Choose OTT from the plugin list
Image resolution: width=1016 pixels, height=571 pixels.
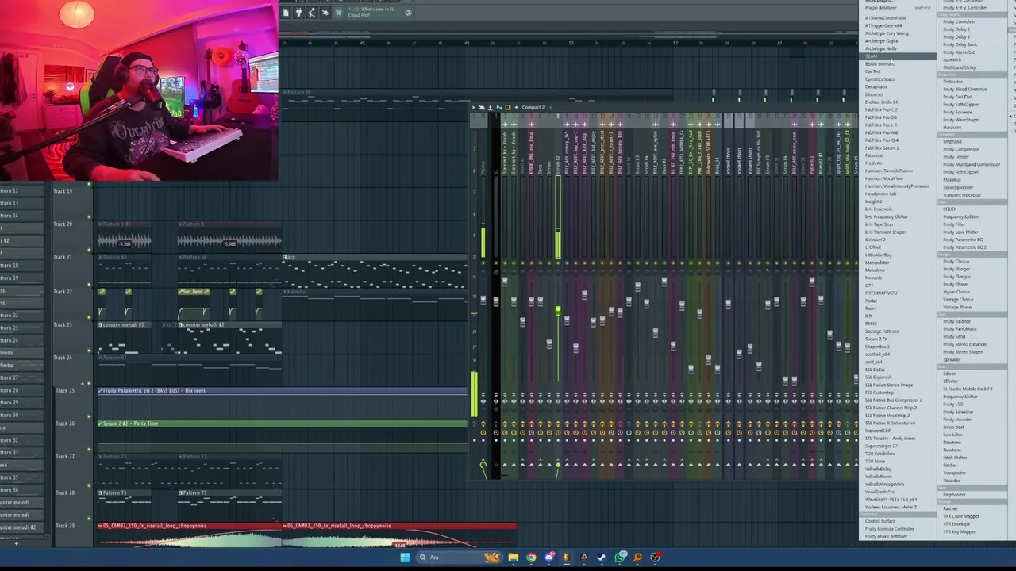click(869, 285)
